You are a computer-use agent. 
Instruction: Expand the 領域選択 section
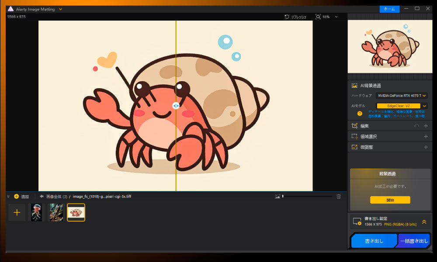tap(426, 136)
